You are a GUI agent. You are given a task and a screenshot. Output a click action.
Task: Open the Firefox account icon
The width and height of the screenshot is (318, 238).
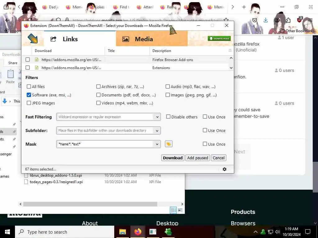click(277, 20)
